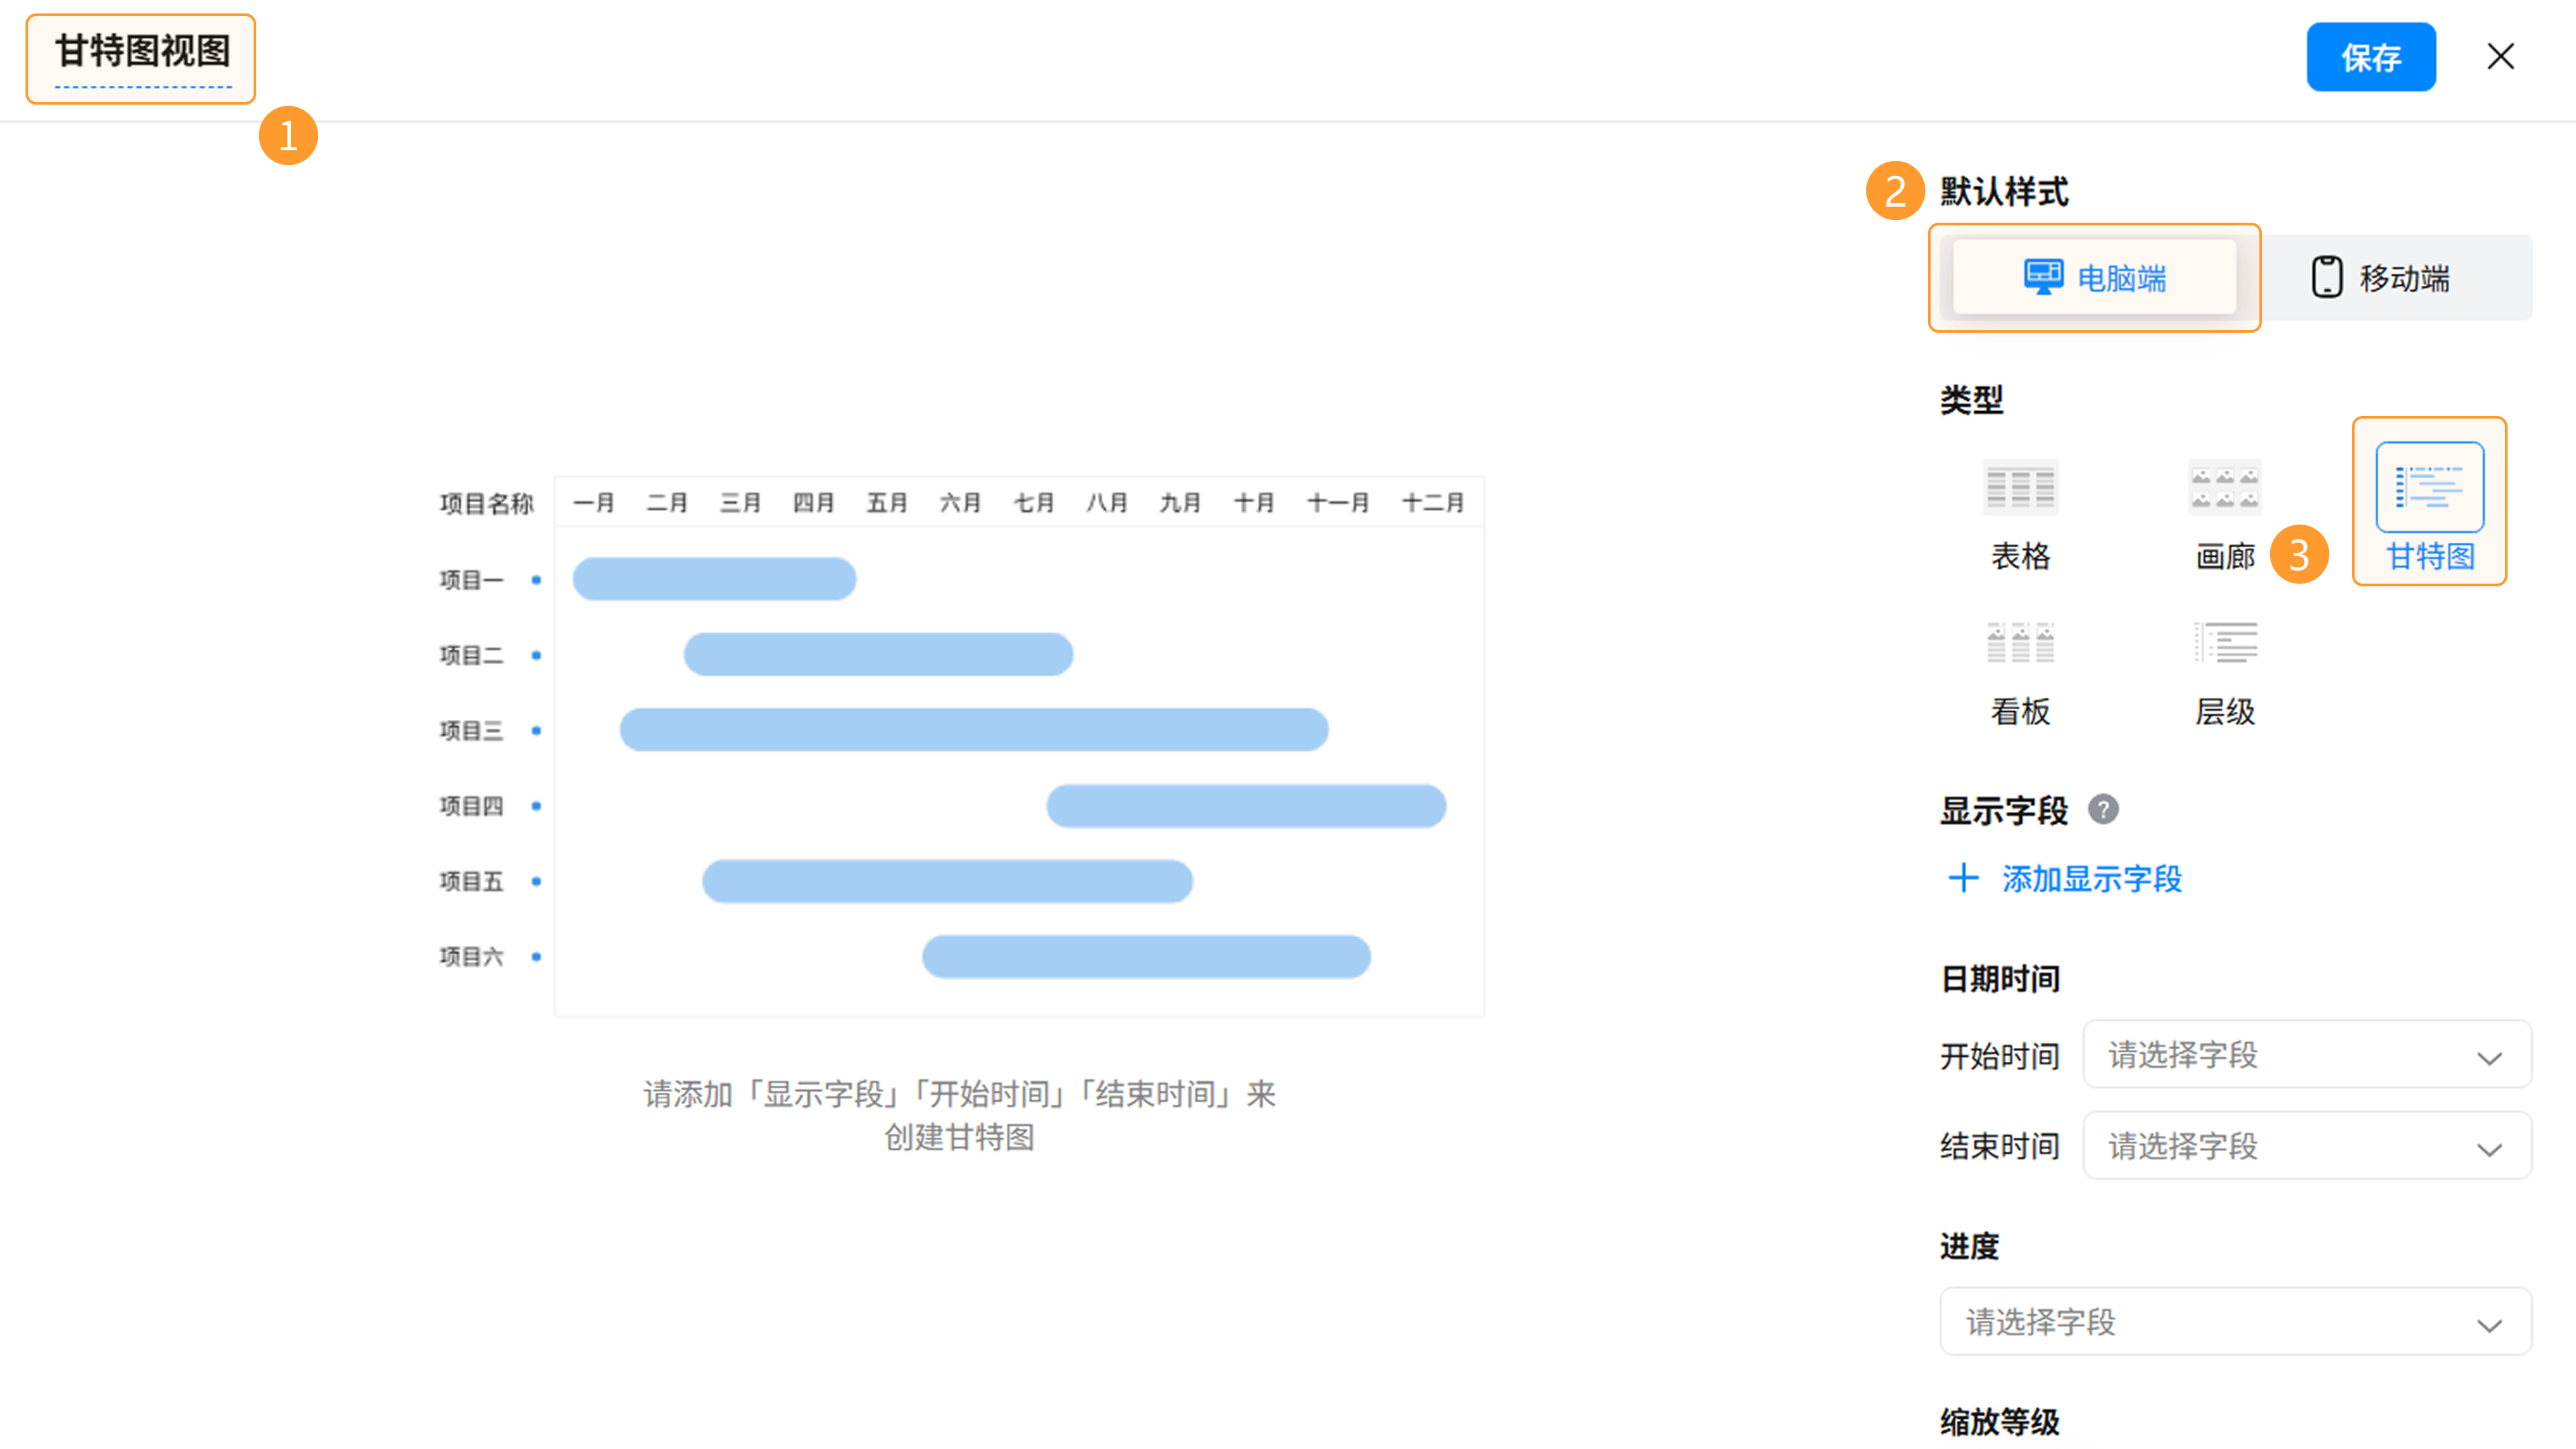Select the 画廊 gallery view type icon
The width and height of the screenshot is (2576, 1449).
(2224, 488)
